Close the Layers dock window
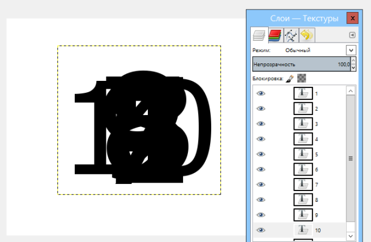 (352, 18)
